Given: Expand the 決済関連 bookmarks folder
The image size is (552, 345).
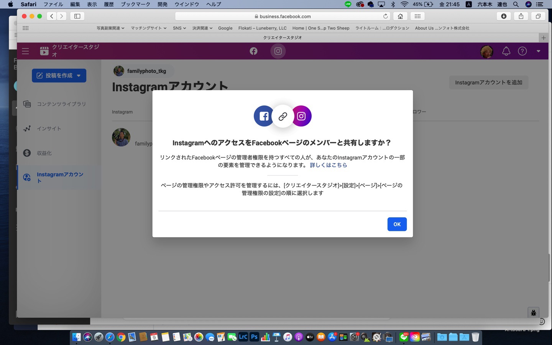Looking at the screenshot, I should click(202, 28).
